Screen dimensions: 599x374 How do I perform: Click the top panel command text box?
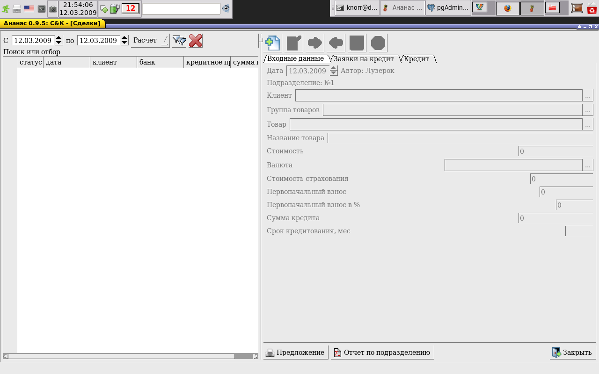coord(181,8)
